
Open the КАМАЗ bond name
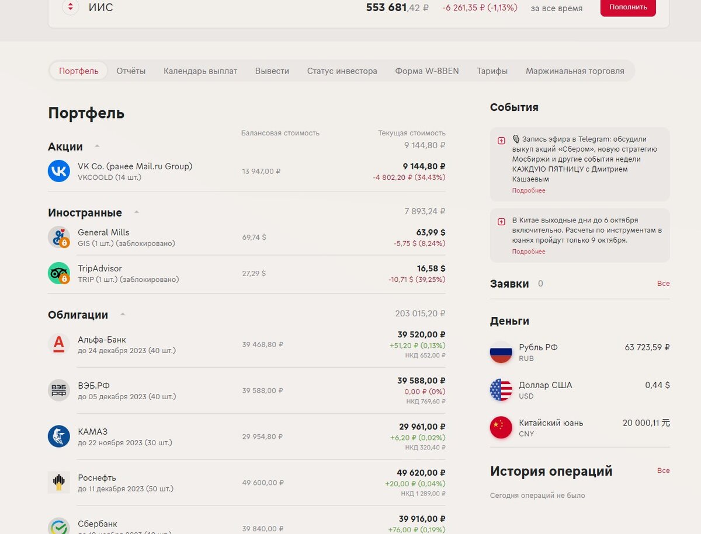point(92,432)
